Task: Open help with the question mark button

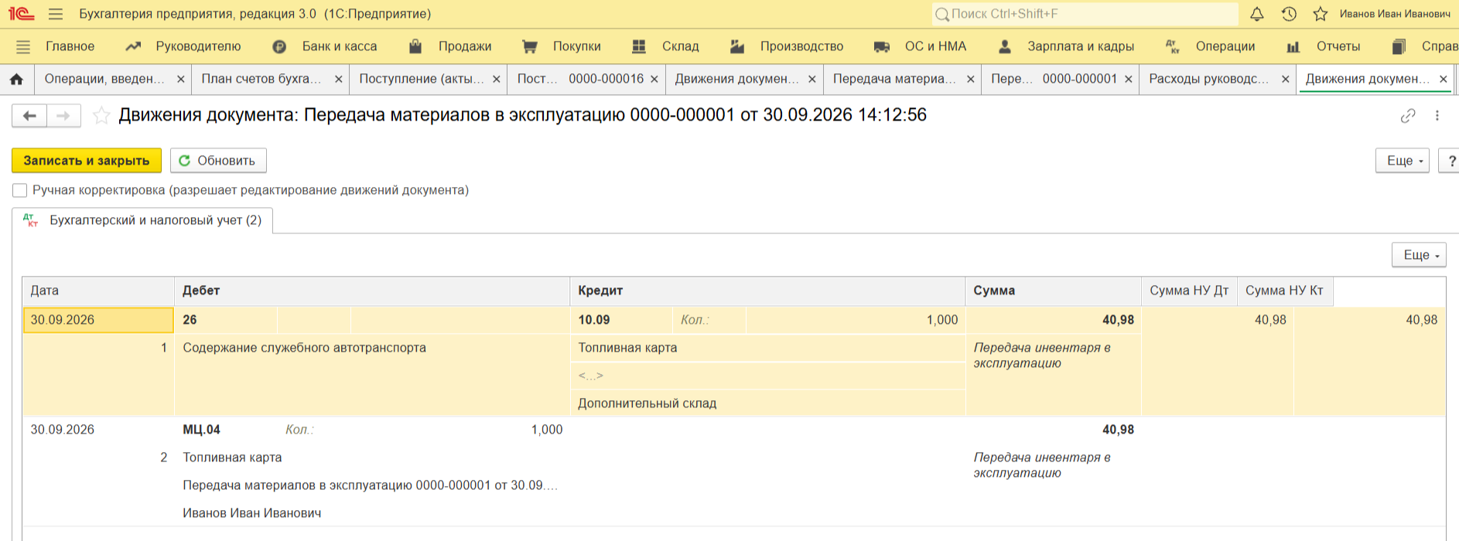Action: click(1449, 161)
